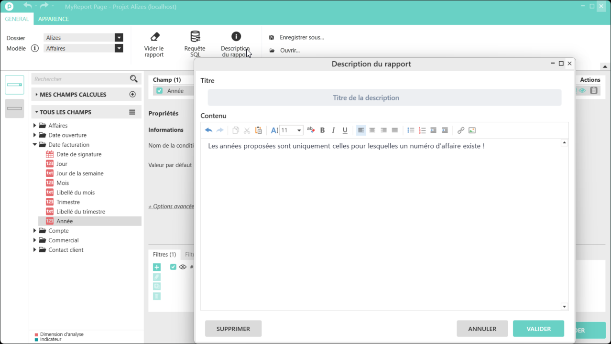This screenshot has height=344, width=611.
Task: Open the font size dropdown showing 11
Action: coord(299,130)
